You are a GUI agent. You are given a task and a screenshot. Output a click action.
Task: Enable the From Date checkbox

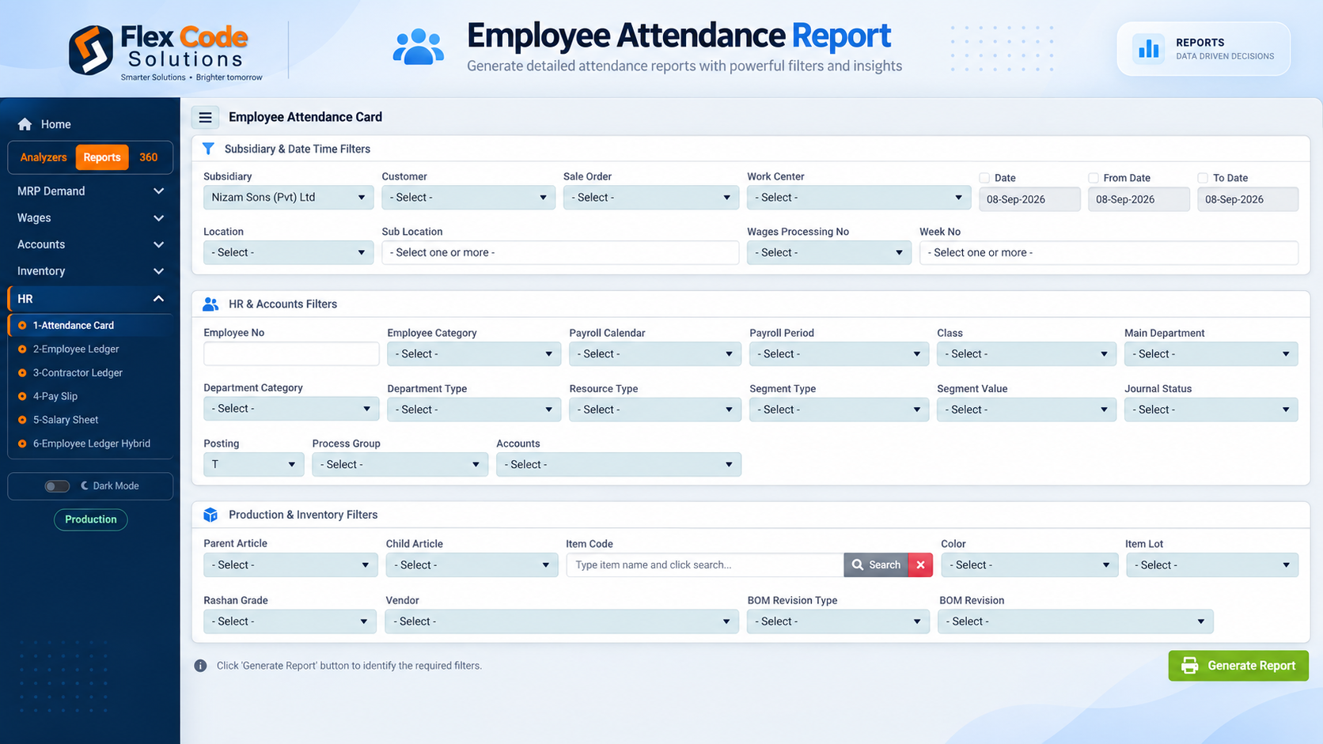coord(1094,178)
